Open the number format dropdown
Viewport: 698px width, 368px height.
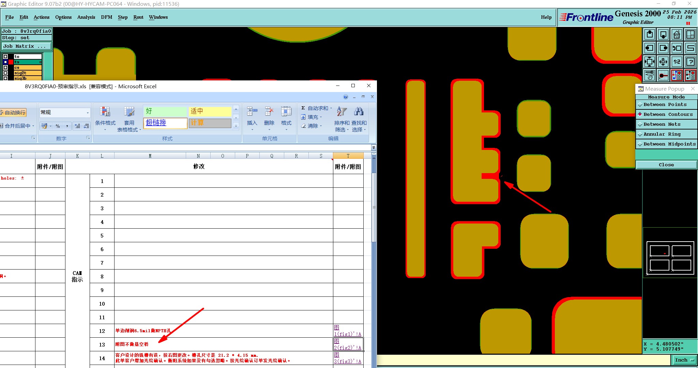tap(88, 112)
